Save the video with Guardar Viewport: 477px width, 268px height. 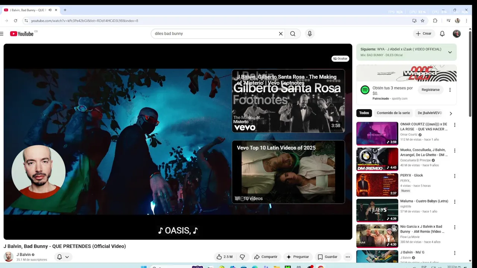[328, 257]
